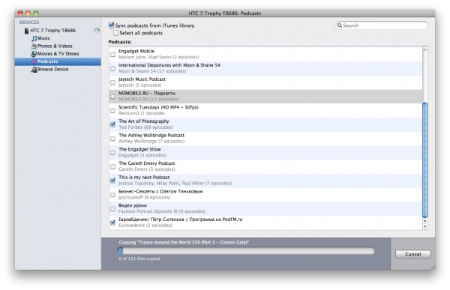
Task: Click the HTC device phone icon
Action: 27,31
